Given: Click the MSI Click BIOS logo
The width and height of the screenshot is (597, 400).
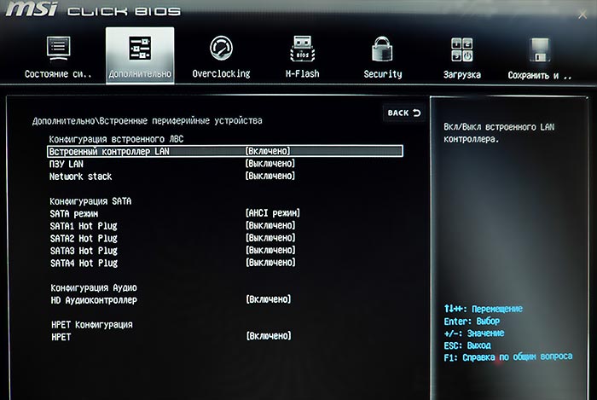Looking at the screenshot, I should click(x=93, y=9).
